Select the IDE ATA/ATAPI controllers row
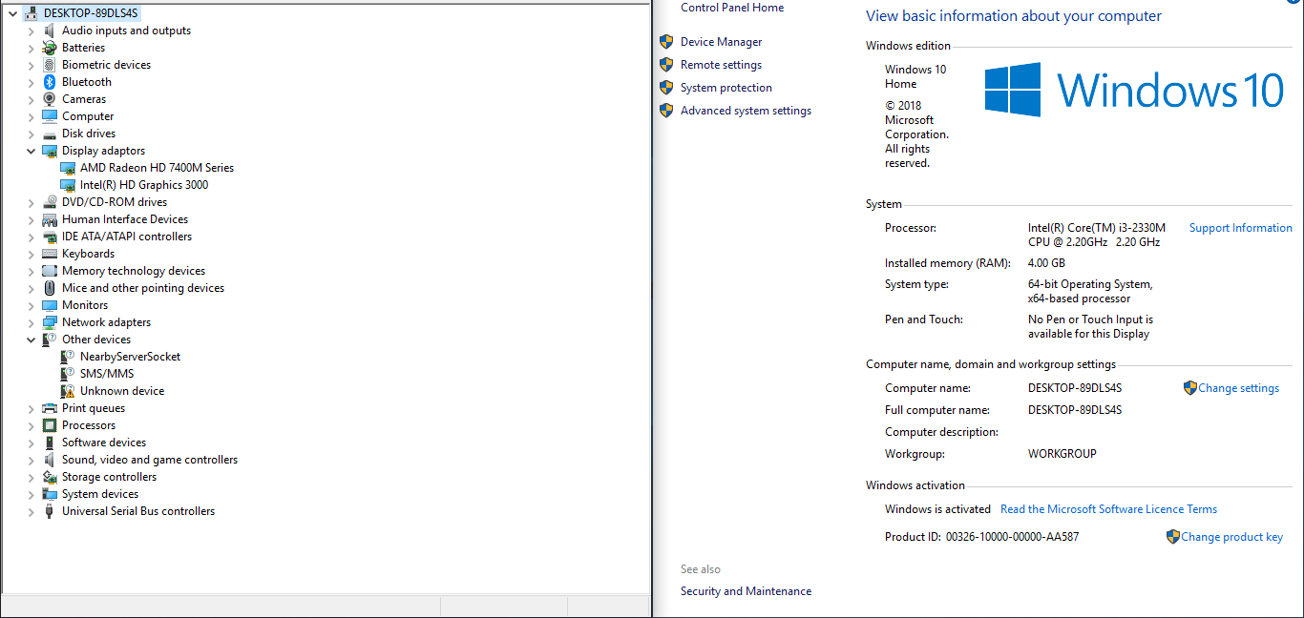The width and height of the screenshot is (1304, 618). tap(127, 237)
